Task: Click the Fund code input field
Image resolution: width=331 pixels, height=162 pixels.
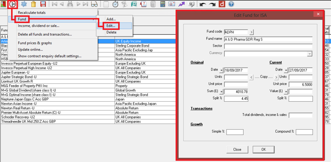Action: tap(236, 32)
